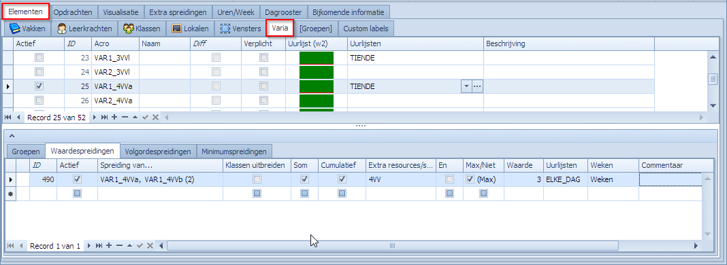The width and height of the screenshot is (727, 265).
Task: Click green Uurlijst cell for VAR1_3VVl
Action: pos(317,58)
